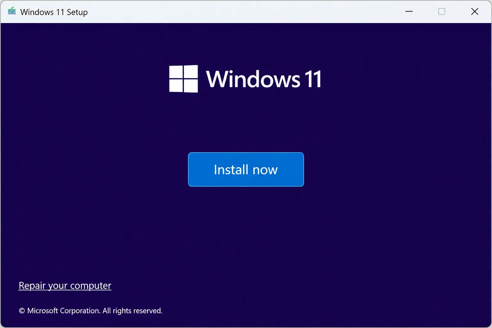Click the setup icon in title bar
The width and height of the screenshot is (492, 328).
[x=12, y=11]
